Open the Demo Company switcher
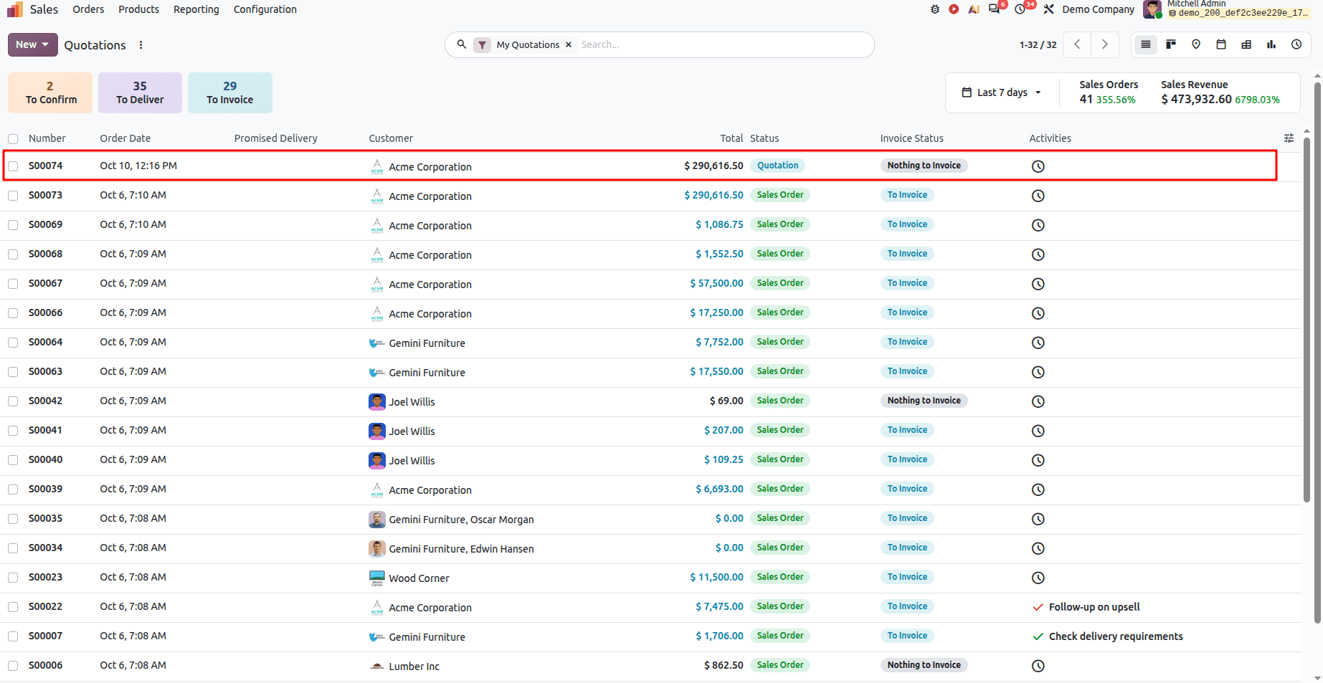 click(1098, 9)
